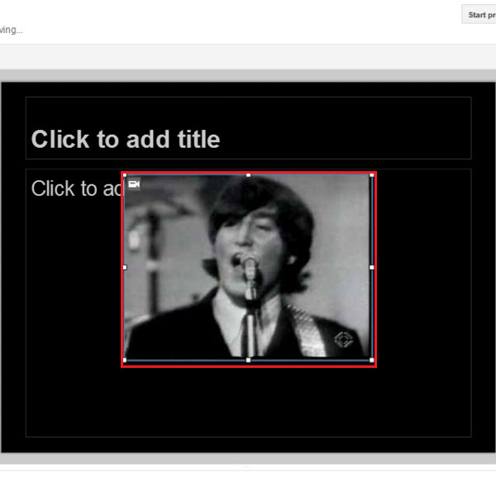This screenshot has height=496, width=496.
Task: Select the top-right handle of the video
Action: (x=372, y=175)
